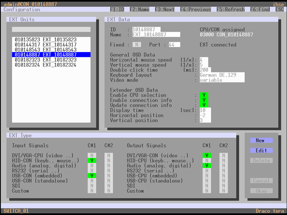Select F2:Name function in top bar

point(140,10)
